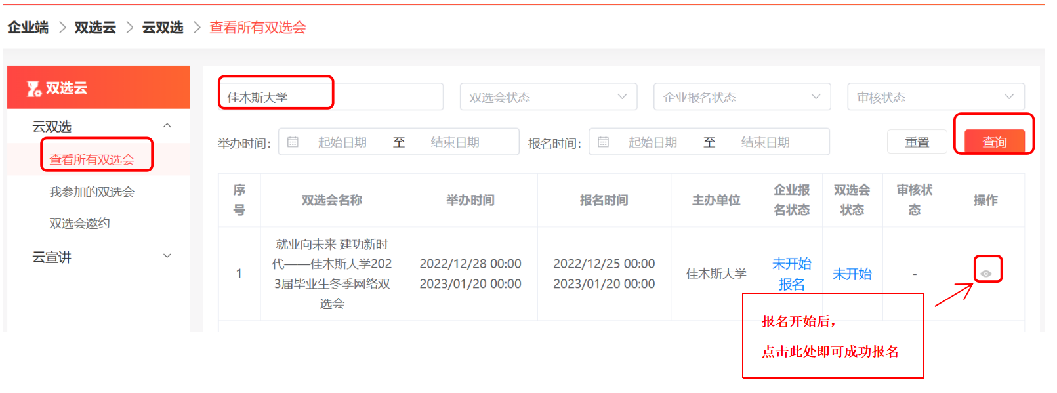
Task: Click 举办时间 起始日期 field
Action: tap(342, 142)
